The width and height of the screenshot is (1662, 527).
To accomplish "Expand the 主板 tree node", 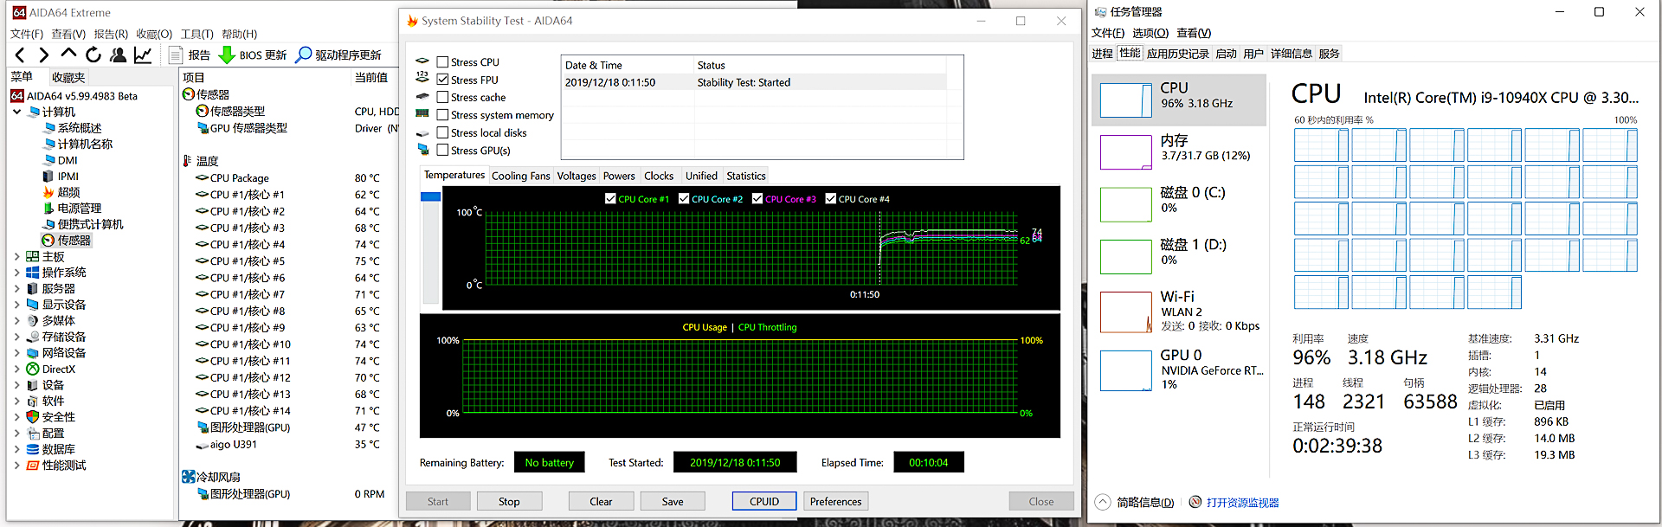I will tap(16, 257).
